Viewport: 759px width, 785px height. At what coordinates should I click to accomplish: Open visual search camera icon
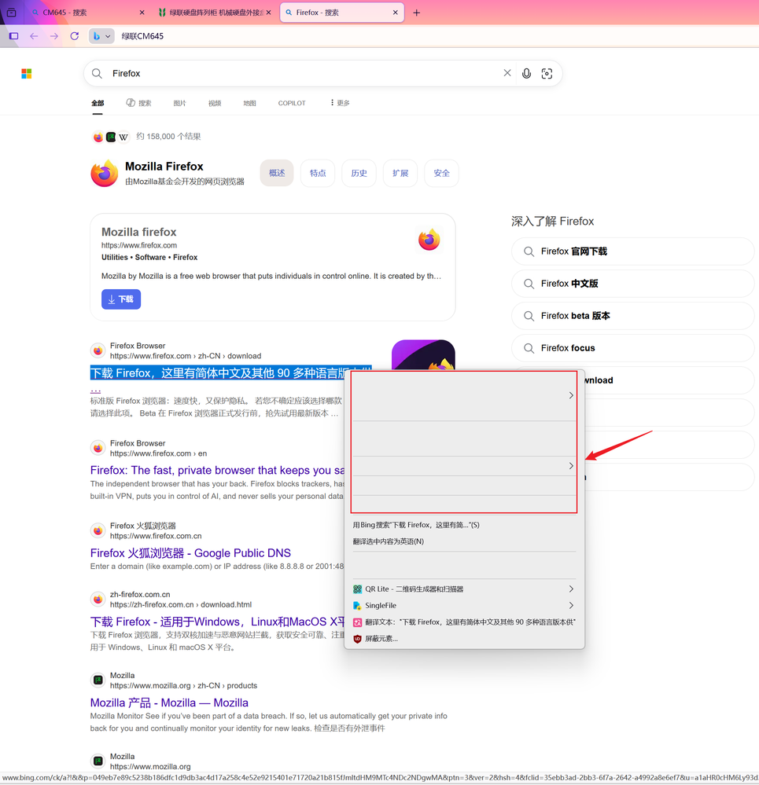[547, 74]
